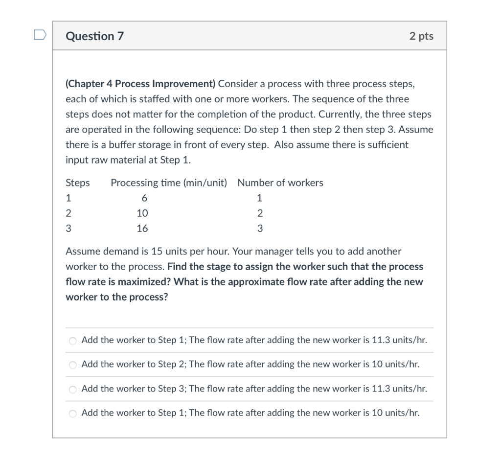Click the table row for Step 1 processing time
501x462 pixels.
click(x=144, y=198)
